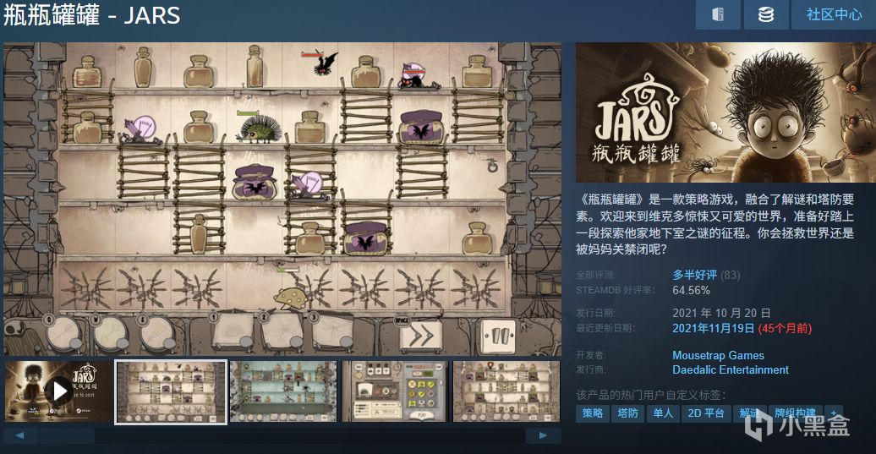This screenshot has height=454, width=876.
Task: Open the Daedalic Entertainment publisher link
Action: [731, 369]
